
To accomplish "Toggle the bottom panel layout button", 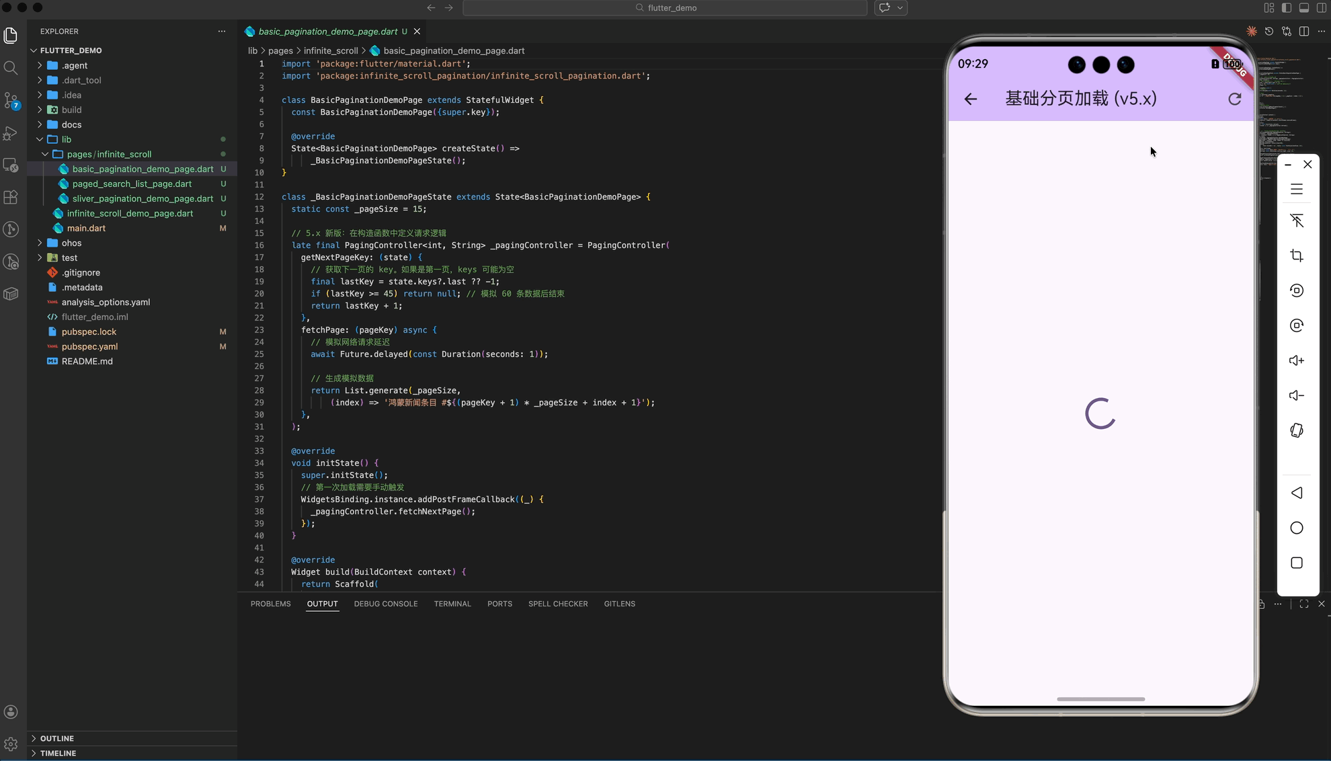I will pyautogui.click(x=1304, y=8).
